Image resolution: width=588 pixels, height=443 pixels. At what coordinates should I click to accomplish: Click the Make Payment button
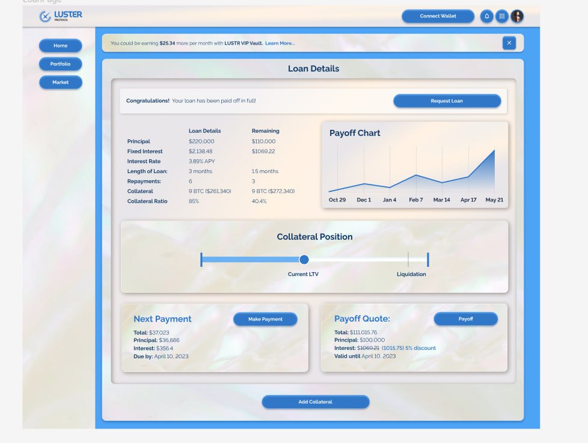coord(265,319)
